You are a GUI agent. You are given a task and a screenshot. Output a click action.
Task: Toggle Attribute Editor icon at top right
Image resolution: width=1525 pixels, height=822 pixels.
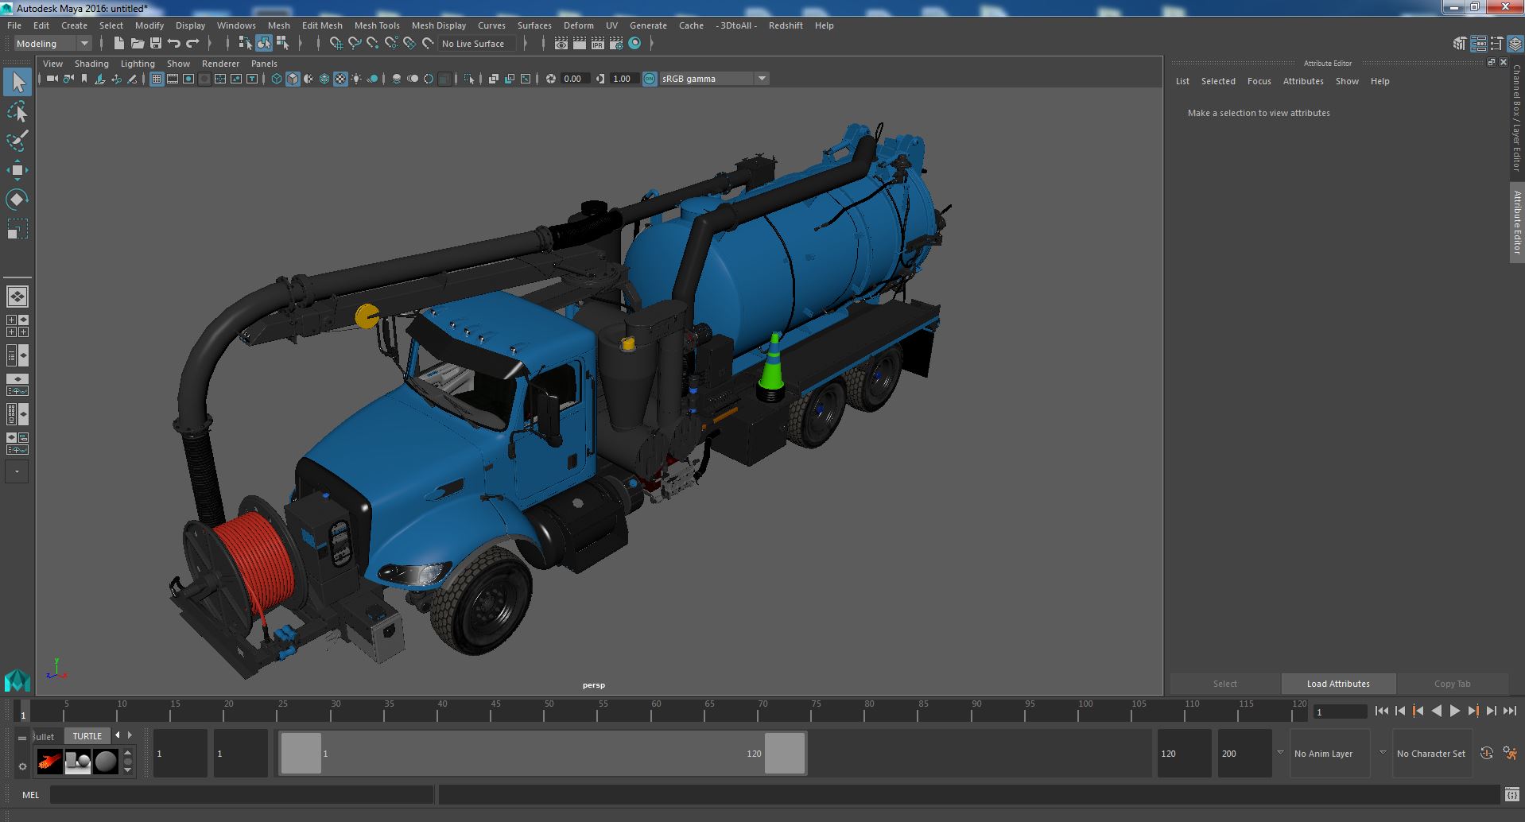pos(1479,44)
